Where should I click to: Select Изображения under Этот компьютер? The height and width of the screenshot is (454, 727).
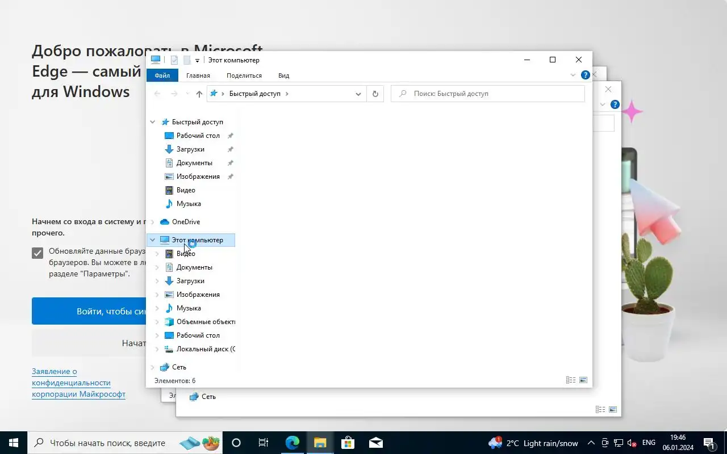[x=198, y=295]
